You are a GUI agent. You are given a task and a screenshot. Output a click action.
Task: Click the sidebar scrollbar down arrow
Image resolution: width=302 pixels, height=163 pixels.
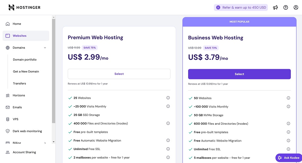point(53,142)
